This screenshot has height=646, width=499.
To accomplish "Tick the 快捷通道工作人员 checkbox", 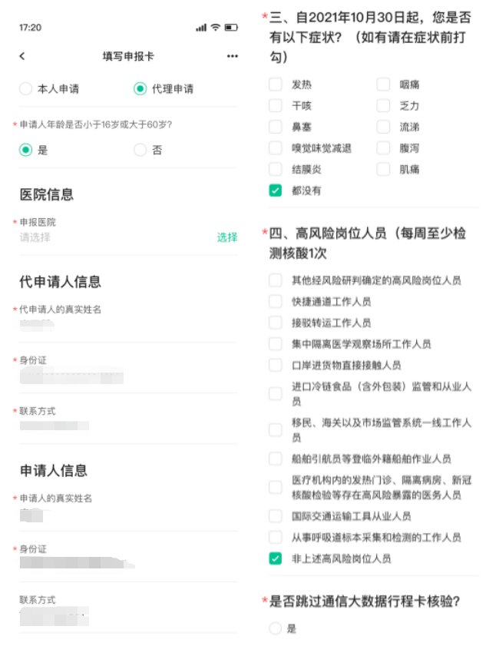I will pyautogui.click(x=276, y=302).
